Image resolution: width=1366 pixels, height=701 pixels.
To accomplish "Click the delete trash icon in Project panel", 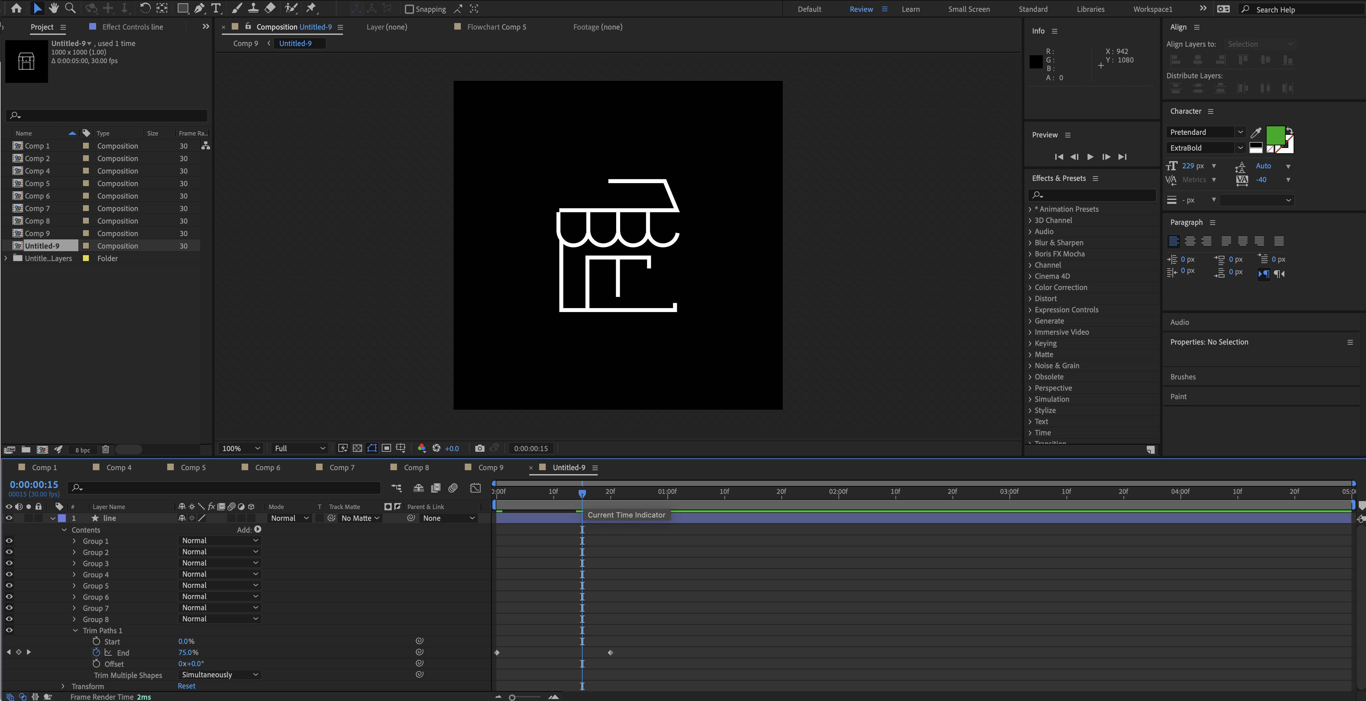I will [x=106, y=449].
